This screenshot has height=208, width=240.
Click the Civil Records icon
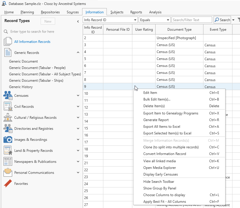click(x=8, y=106)
